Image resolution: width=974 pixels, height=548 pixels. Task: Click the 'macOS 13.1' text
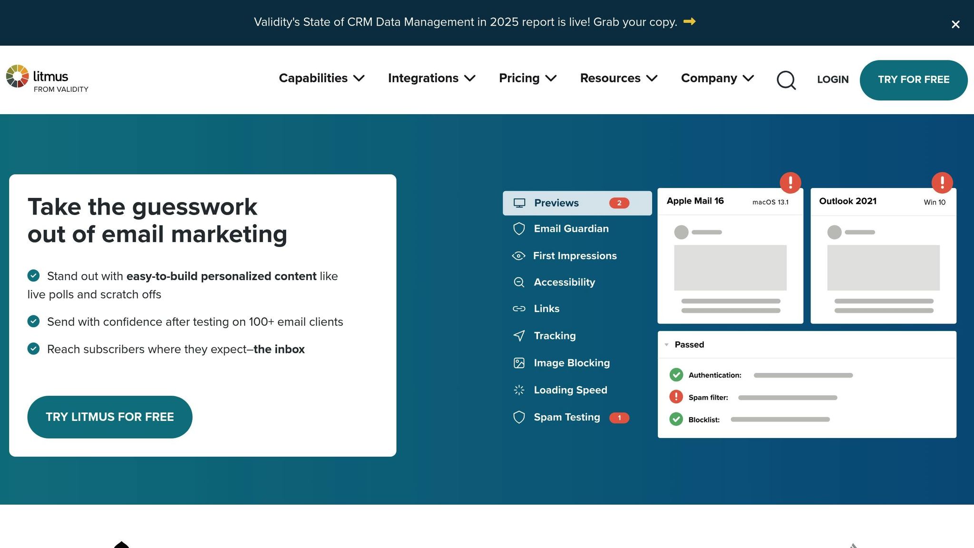pyautogui.click(x=770, y=202)
